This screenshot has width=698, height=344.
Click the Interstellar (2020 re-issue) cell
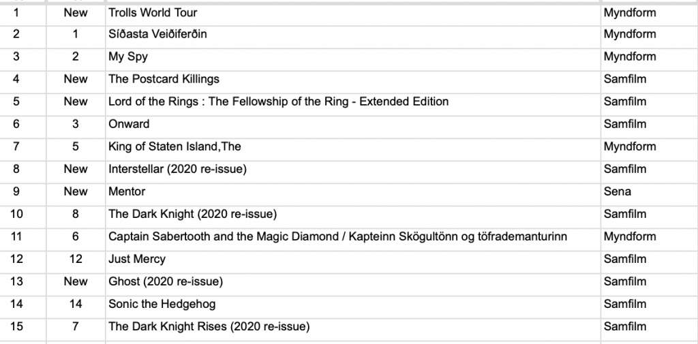(x=177, y=169)
